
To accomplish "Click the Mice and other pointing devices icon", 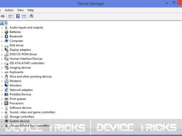I will pyautogui.click(x=7, y=77).
